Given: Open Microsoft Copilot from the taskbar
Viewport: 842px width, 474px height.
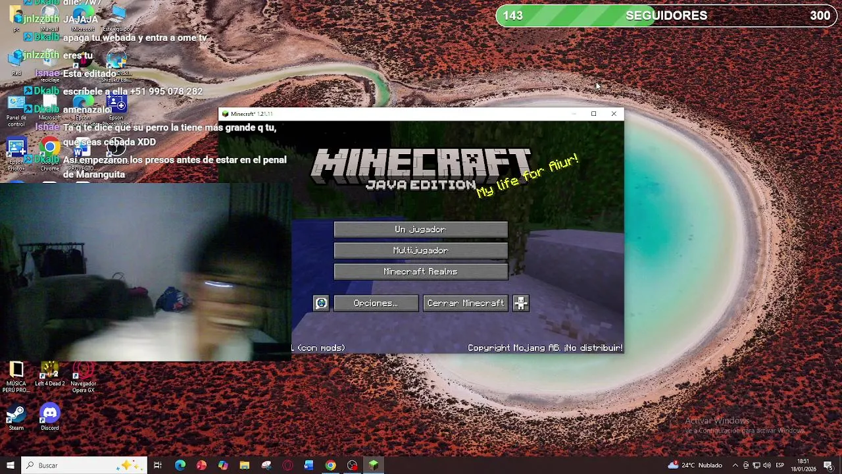Looking at the screenshot, I should (x=223, y=465).
